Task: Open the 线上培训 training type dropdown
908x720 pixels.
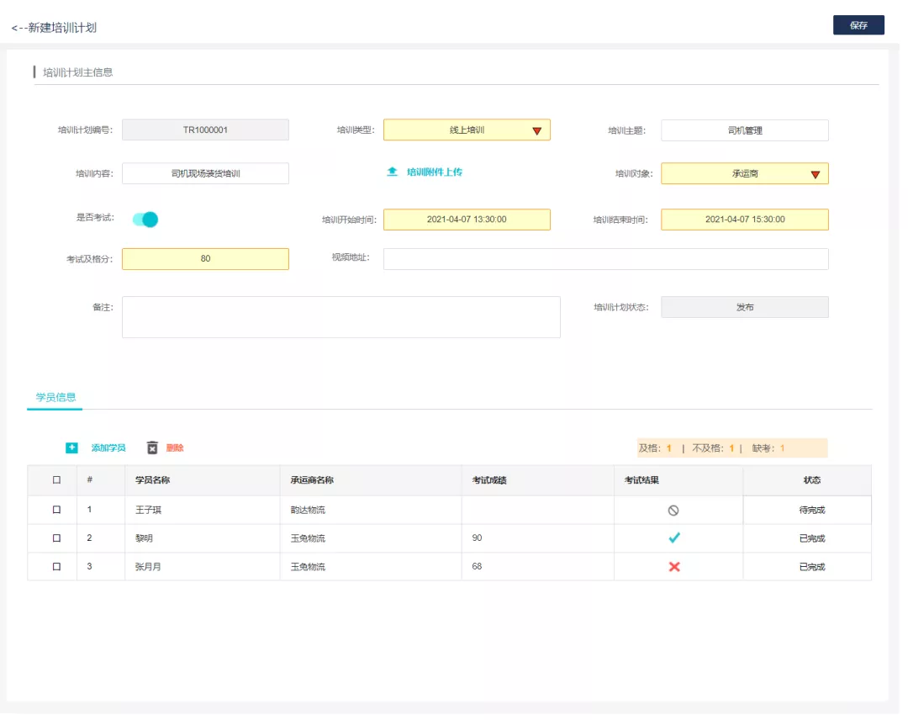Action: [x=466, y=130]
